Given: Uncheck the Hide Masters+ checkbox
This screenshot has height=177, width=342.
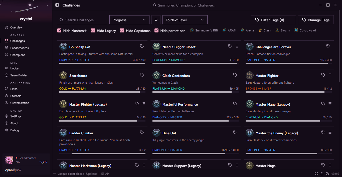Looking at the screenshot, I should pos(59,30).
